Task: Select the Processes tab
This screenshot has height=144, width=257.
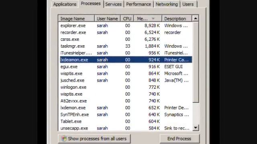Action: point(91,4)
